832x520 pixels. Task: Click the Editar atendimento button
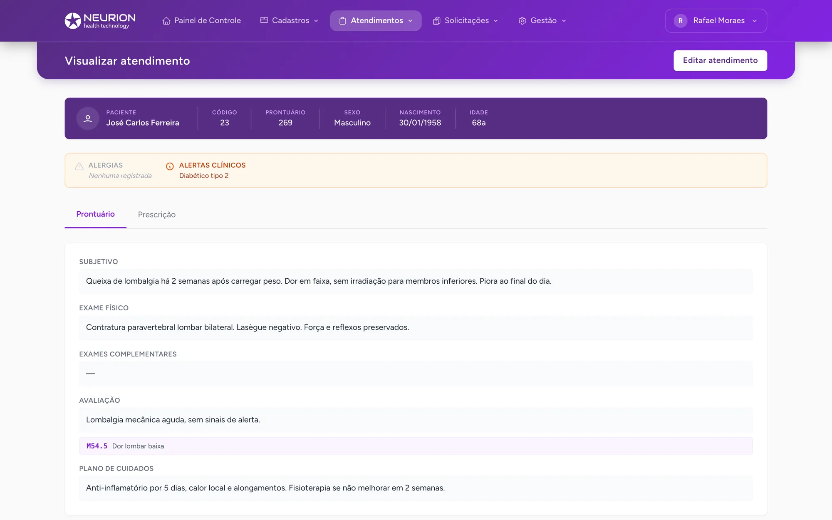click(x=720, y=61)
